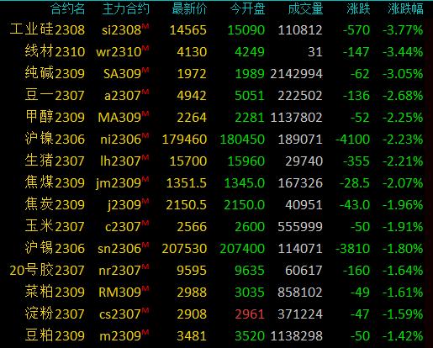The width and height of the screenshot is (433, 348).
Task: Click volume value 1138298
Action: 297,336
